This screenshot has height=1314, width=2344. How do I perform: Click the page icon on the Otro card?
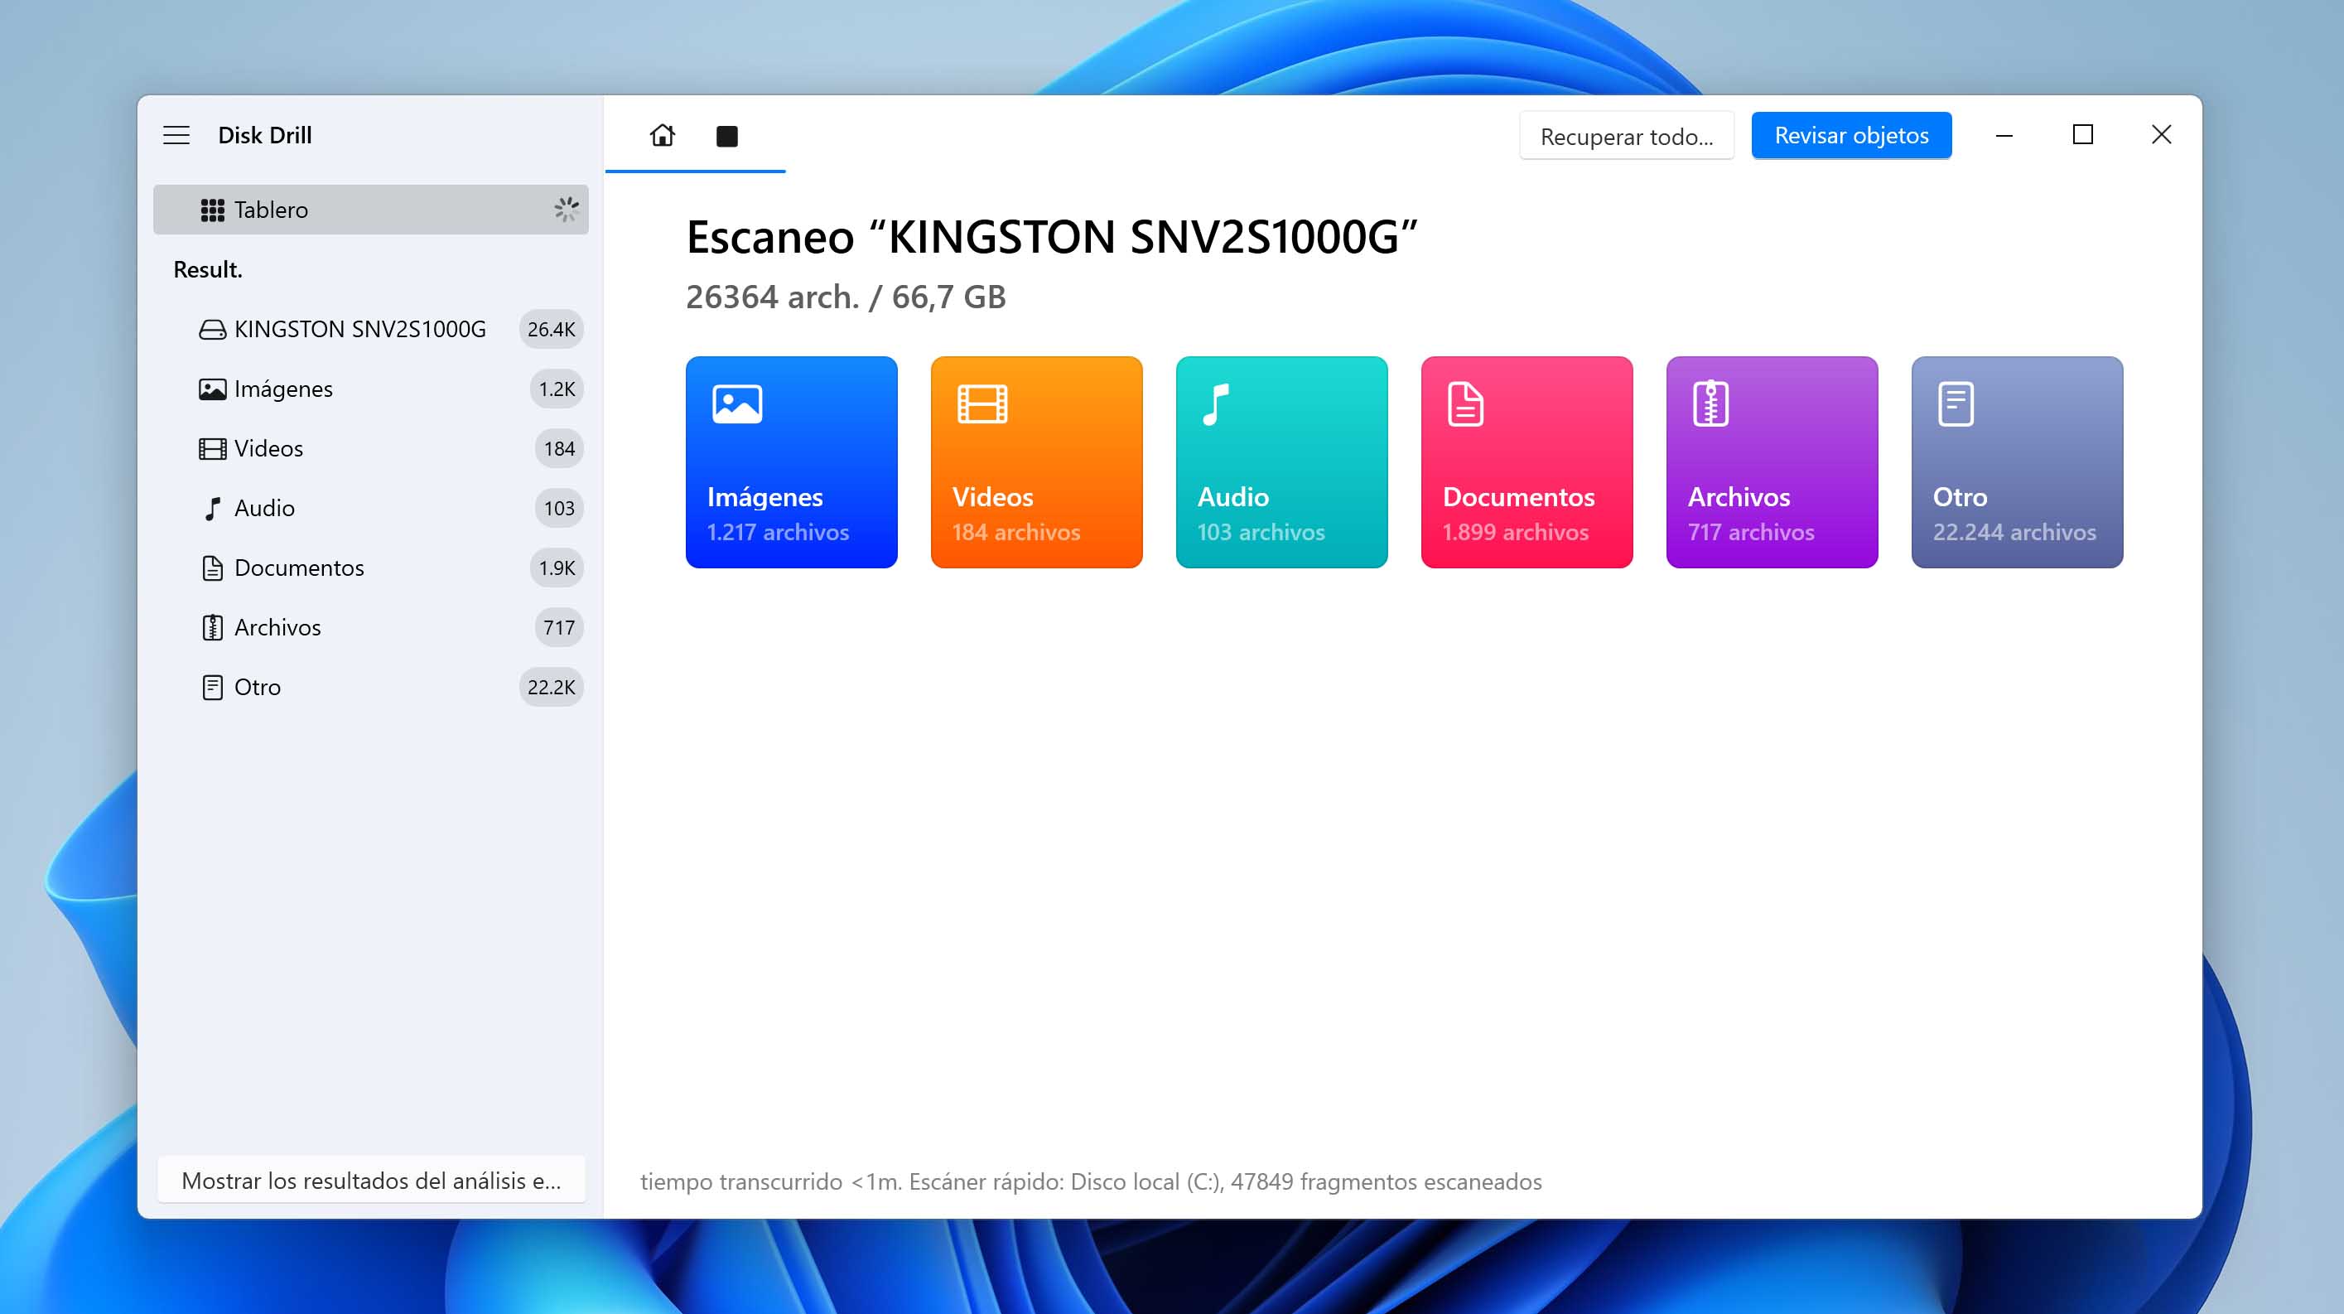pyautogui.click(x=1956, y=404)
